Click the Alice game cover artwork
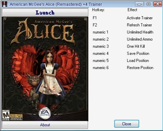The width and height of the screenshot is (163, 131). pos(45,69)
